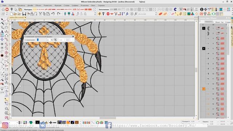The height and width of the screenshot is (131, 233).
Task: Click the New document icon
Action: [x=11, y=14]
